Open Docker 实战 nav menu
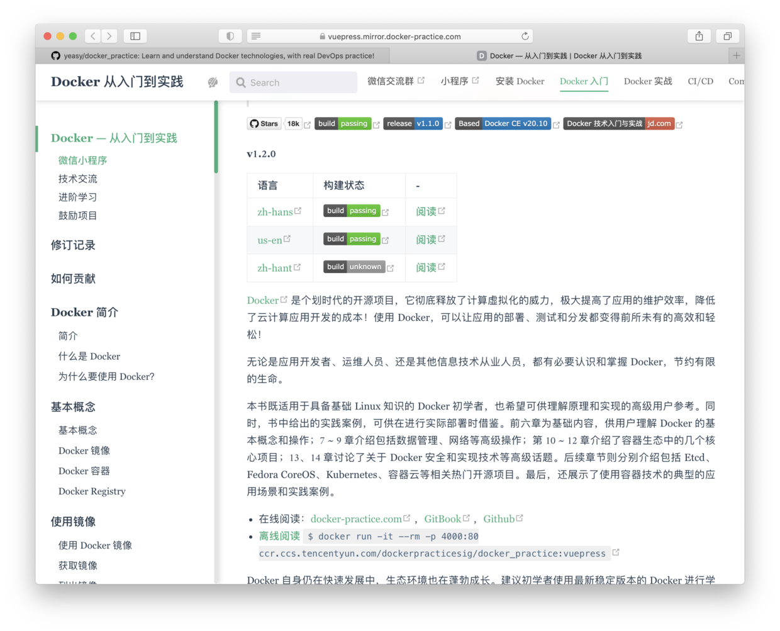 coord(648,81)
